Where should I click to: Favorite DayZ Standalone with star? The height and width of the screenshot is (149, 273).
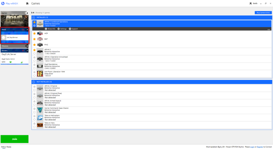[34, 65]
